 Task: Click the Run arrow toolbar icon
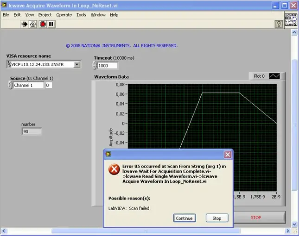(24, 24)
